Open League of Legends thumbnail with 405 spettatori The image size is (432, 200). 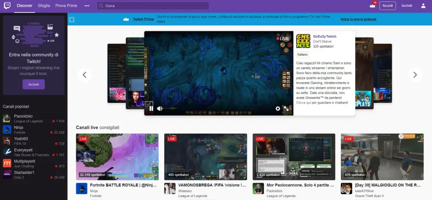[205, 157]
